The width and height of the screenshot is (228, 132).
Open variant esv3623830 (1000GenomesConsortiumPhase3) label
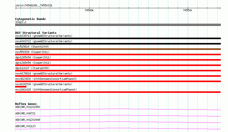(x=46, y=79)
